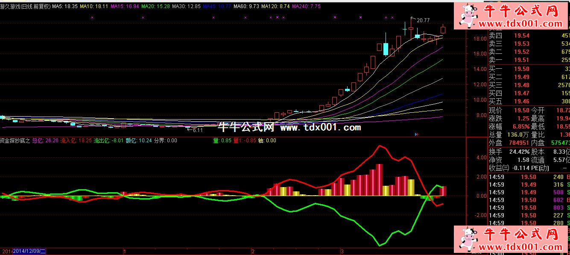Click the 卖一 ask price 19.51 row

521,60
